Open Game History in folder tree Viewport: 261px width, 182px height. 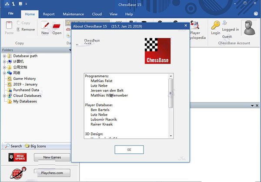(x=24, y=78)
